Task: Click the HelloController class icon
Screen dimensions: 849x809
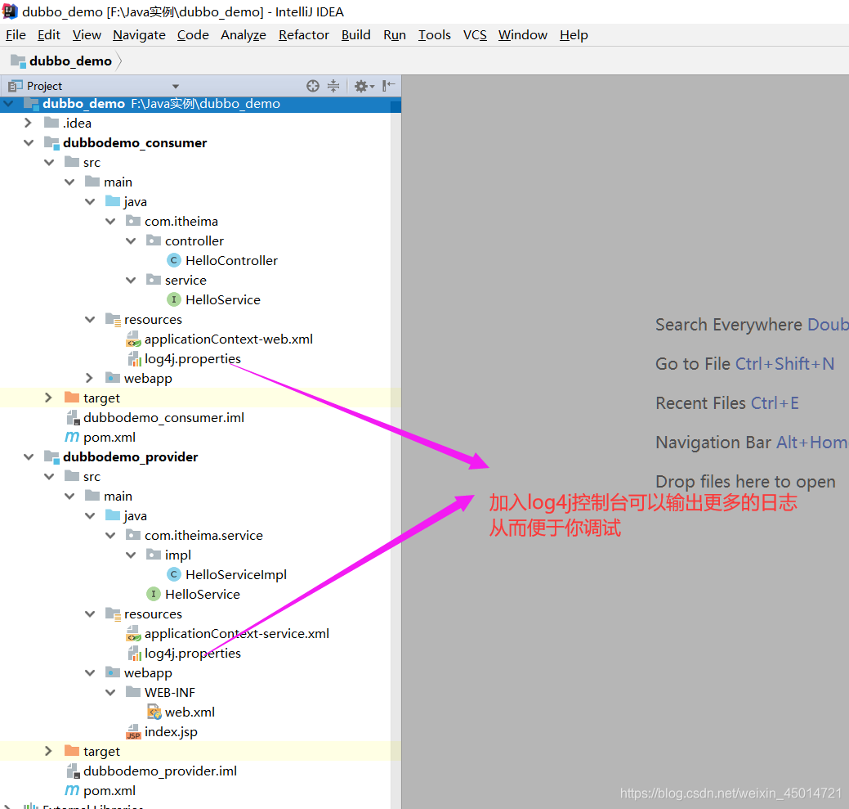Action: (174, 261)
